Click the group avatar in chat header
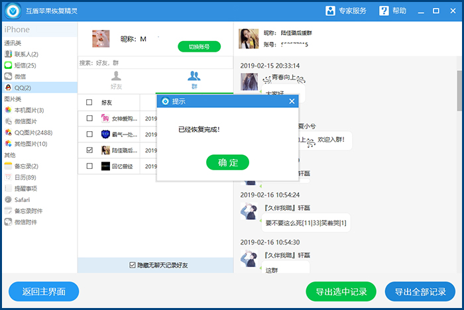The width and height of the screenshot is (464, 310). click(x=249, y=38)
